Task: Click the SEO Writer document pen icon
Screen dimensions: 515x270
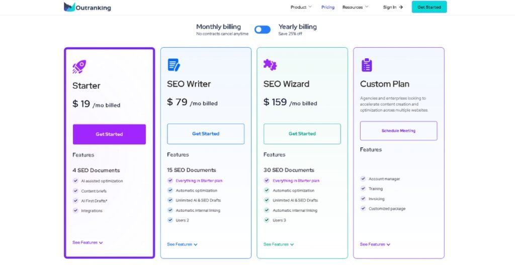Action: click(174, 65)
